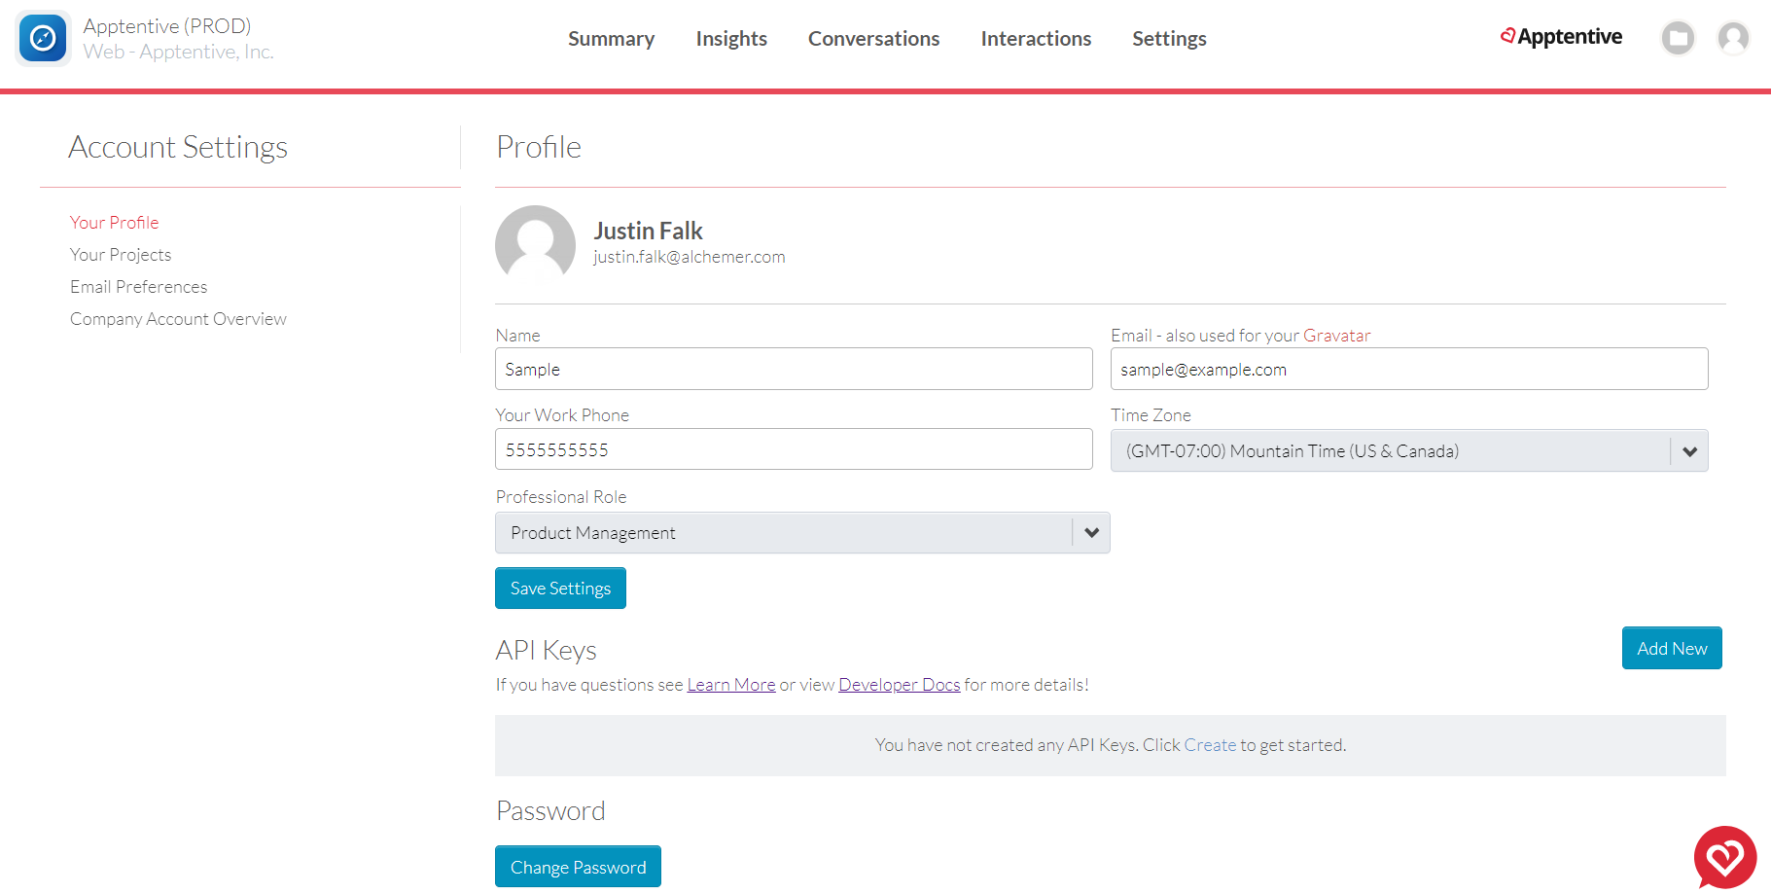Open the Summary tab
The width and height of the screenshot is (1771, 893).
(x=611, y=39)
